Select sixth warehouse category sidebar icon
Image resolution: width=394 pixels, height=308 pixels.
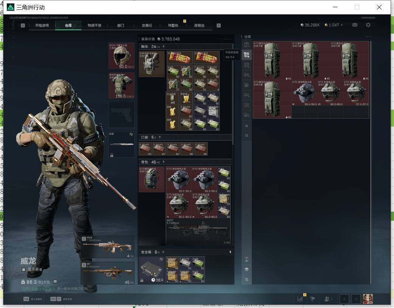coord(247,95)
